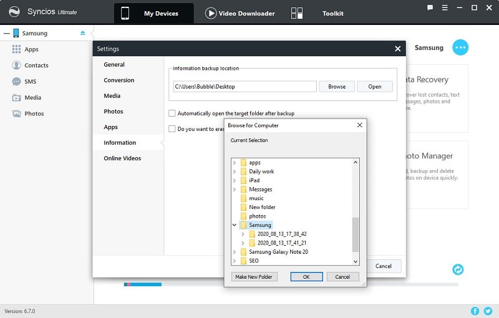Click the Browse button
The width and height of the screenshot is (499, 318).
[x=337, y=87]
